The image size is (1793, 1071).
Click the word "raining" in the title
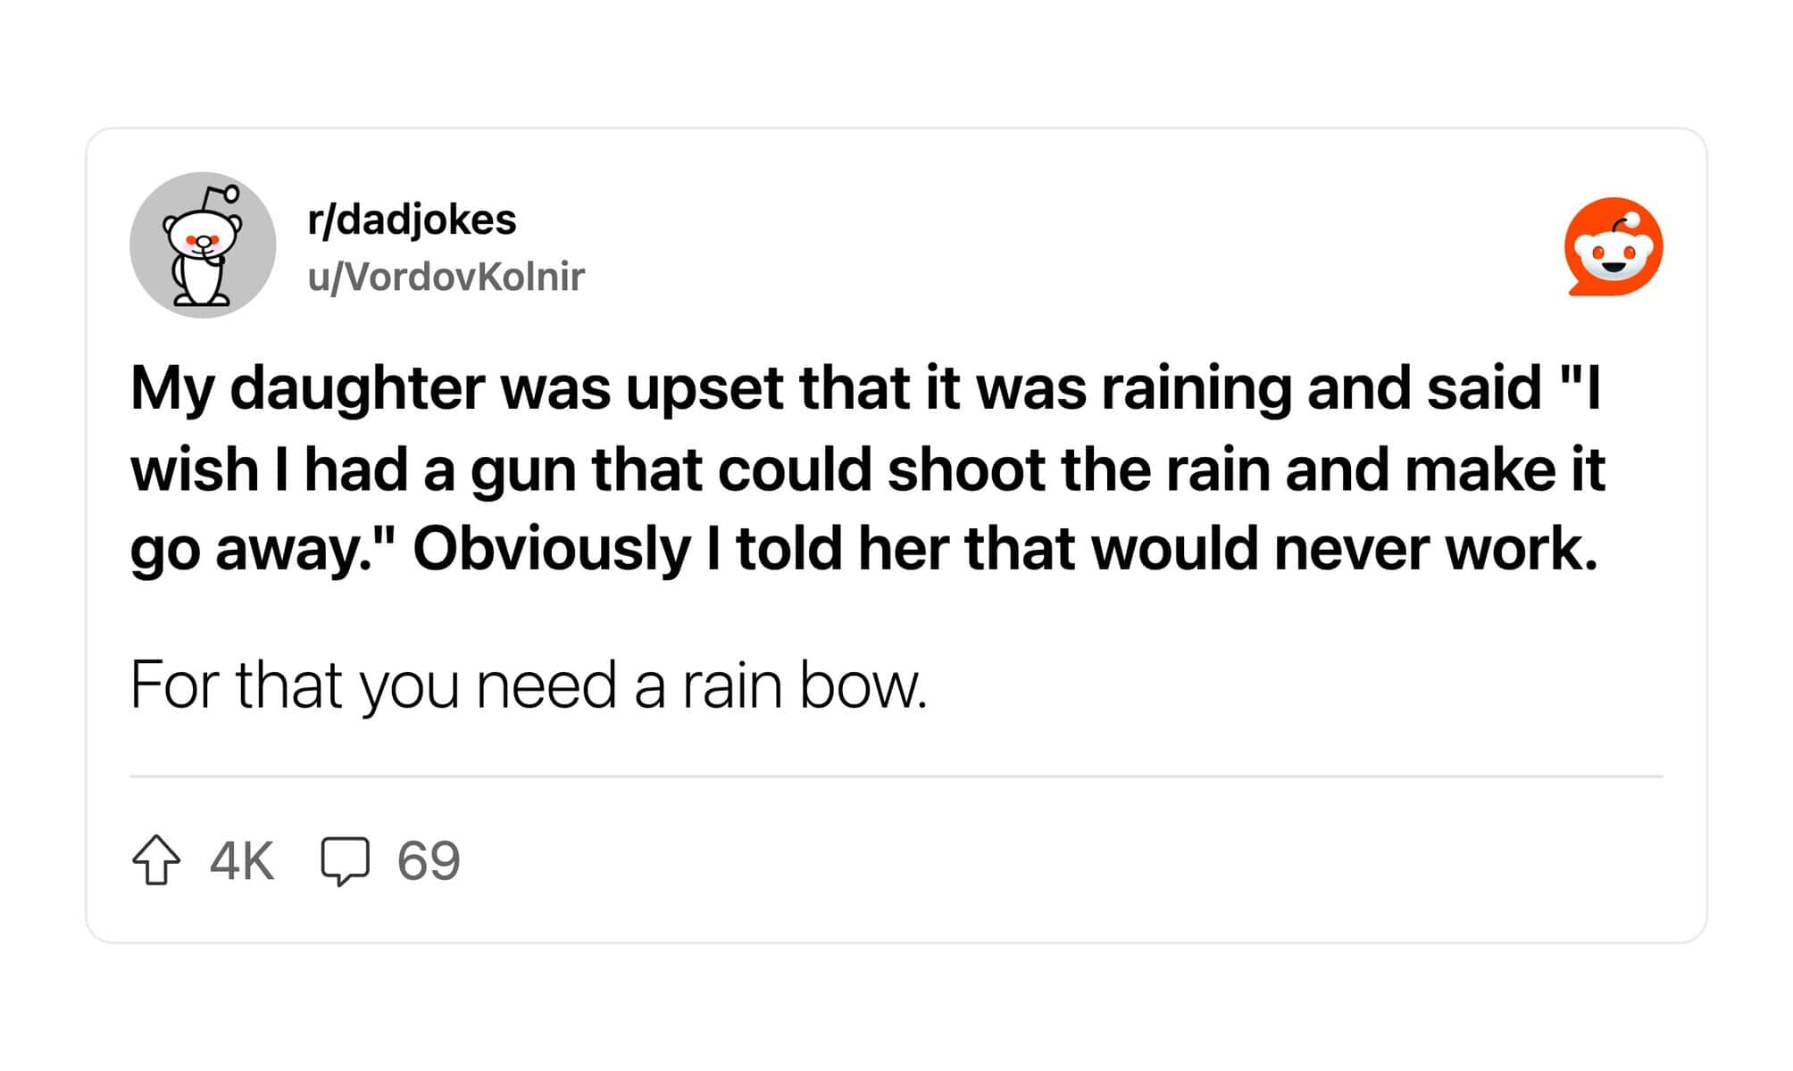[x=1197, y=389]
